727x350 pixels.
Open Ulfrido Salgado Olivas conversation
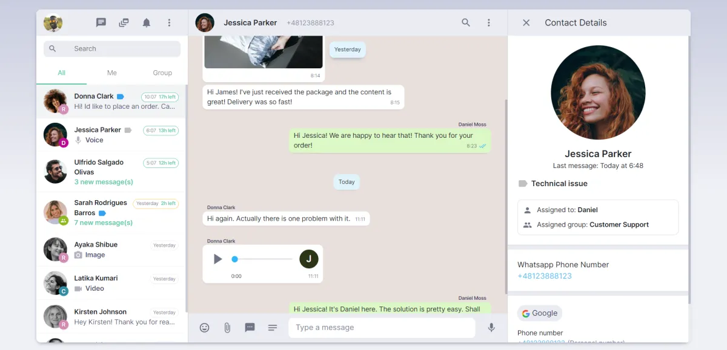tap(111, 172)
